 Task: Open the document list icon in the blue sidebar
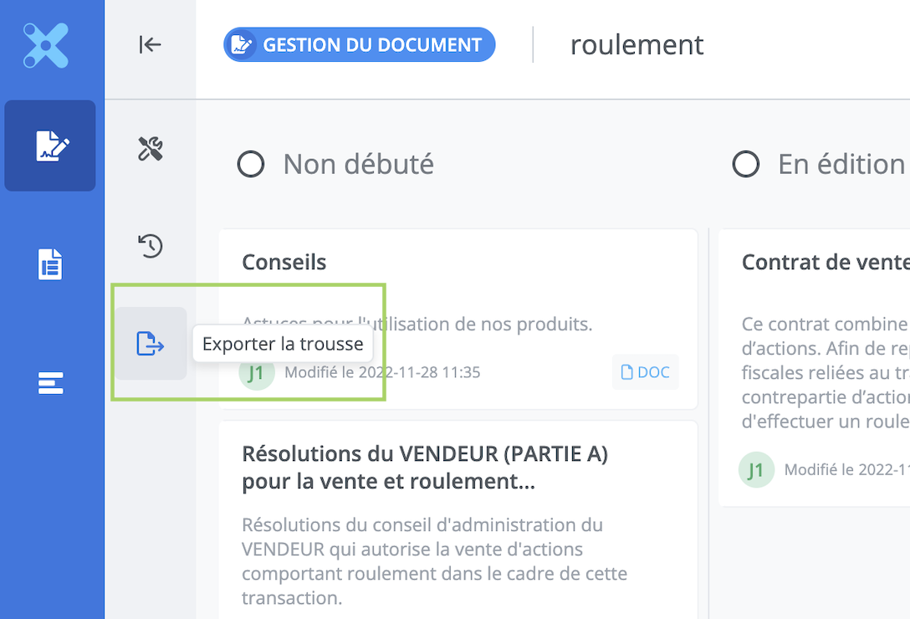(50, 264)
